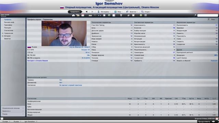The height and width of the screenshot is (123, 219).
Task: Go forward with the right arrow button
Action: (x=92, y=12)
